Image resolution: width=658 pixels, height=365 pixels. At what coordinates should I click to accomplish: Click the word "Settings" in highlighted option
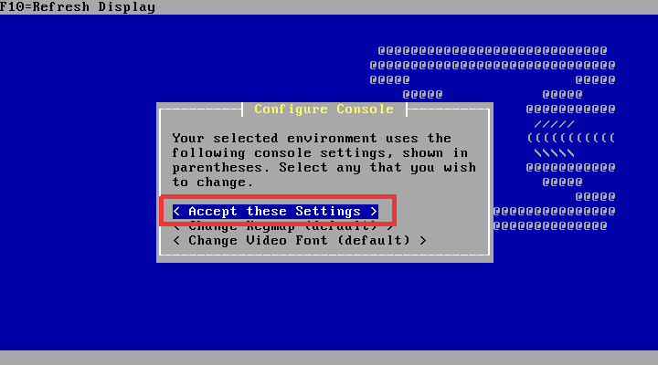point(328,212)
